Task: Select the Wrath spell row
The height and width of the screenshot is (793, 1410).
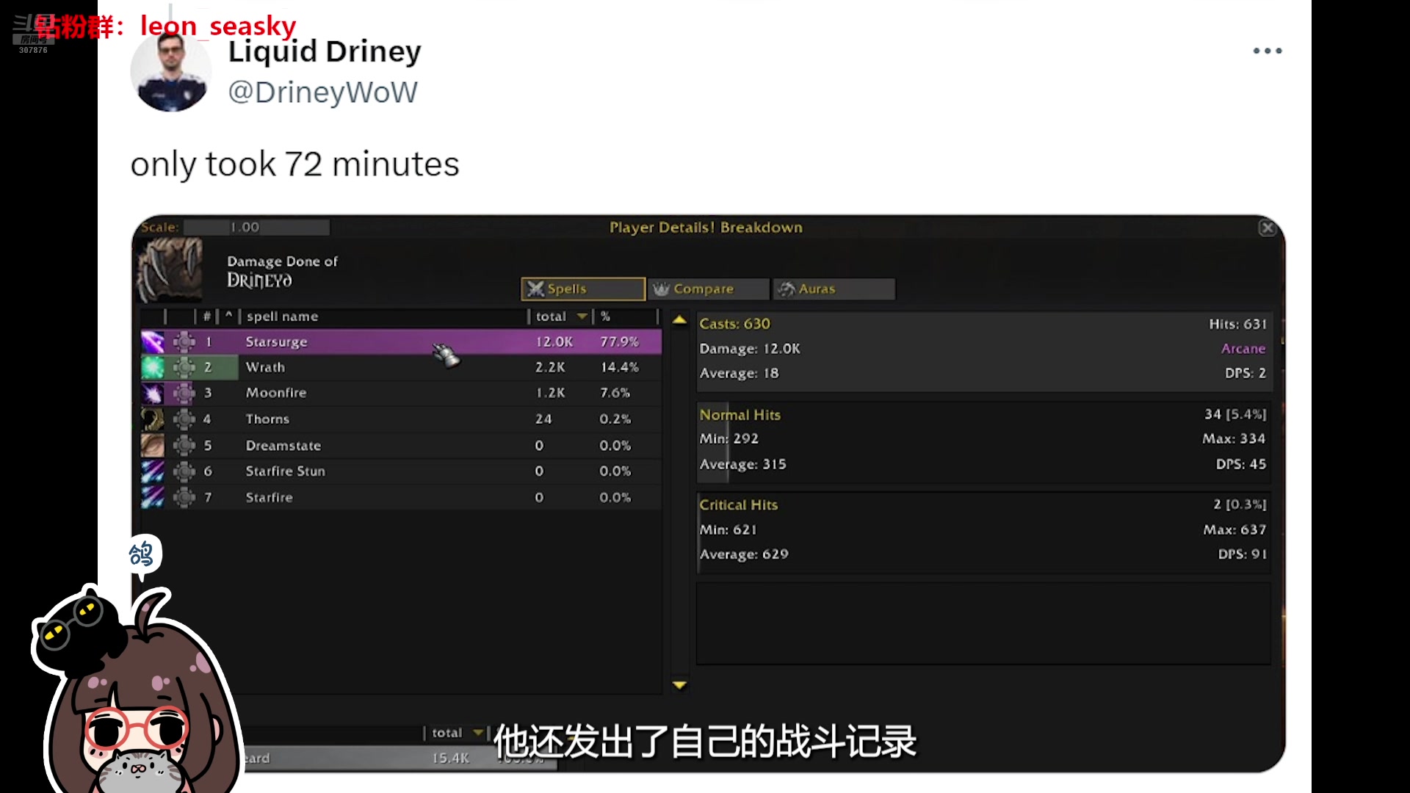Action: pyautogui.click(x=401, y=368)
